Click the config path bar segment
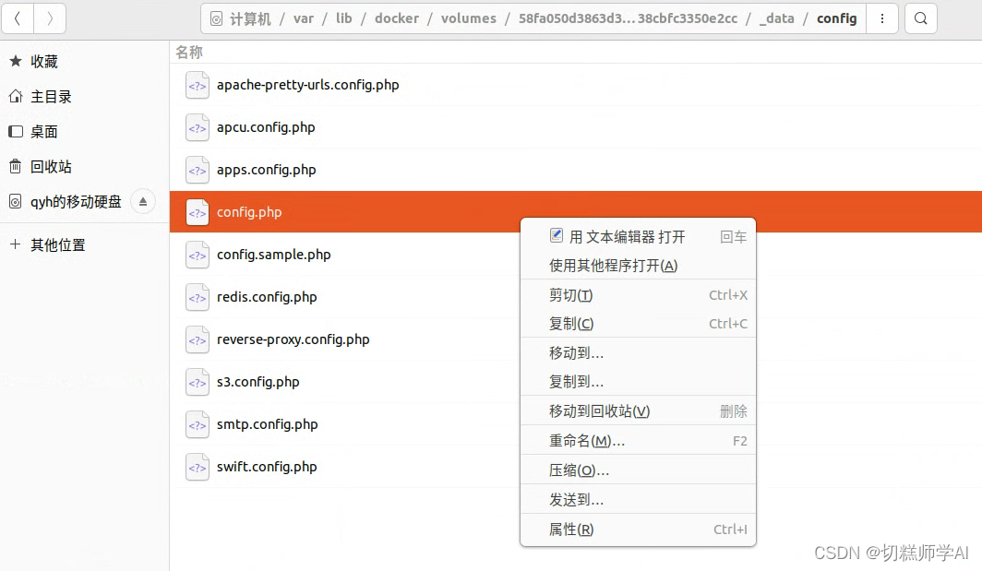The width and height of the screenshot is (982, 571). (x=837, y=18)
